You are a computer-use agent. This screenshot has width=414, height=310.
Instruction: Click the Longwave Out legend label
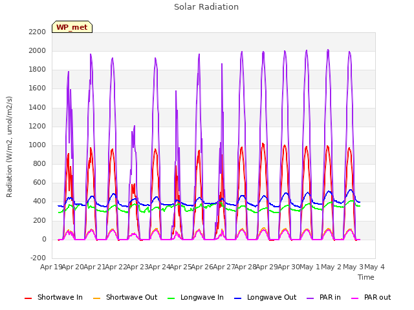(272, 297)
